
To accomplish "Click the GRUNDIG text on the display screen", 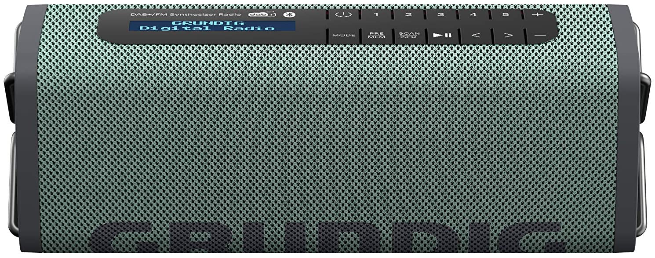I will 191,22.
